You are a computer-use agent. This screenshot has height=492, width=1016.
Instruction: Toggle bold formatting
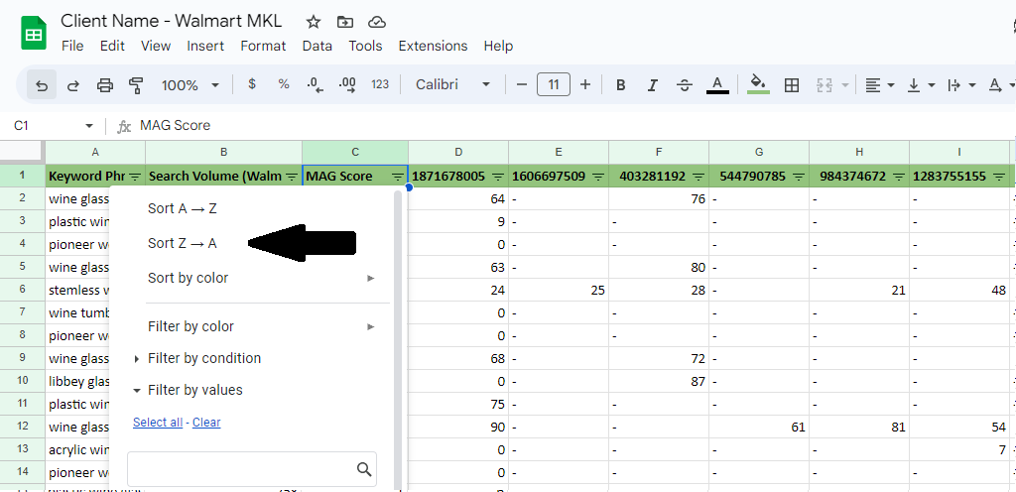pos(621,84)
